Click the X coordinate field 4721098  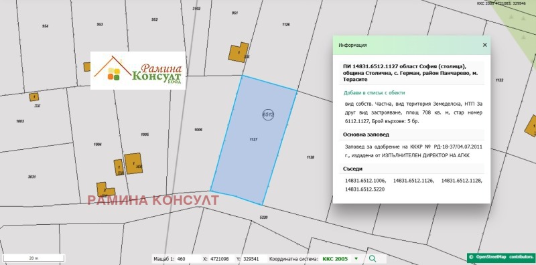[221, 259]
